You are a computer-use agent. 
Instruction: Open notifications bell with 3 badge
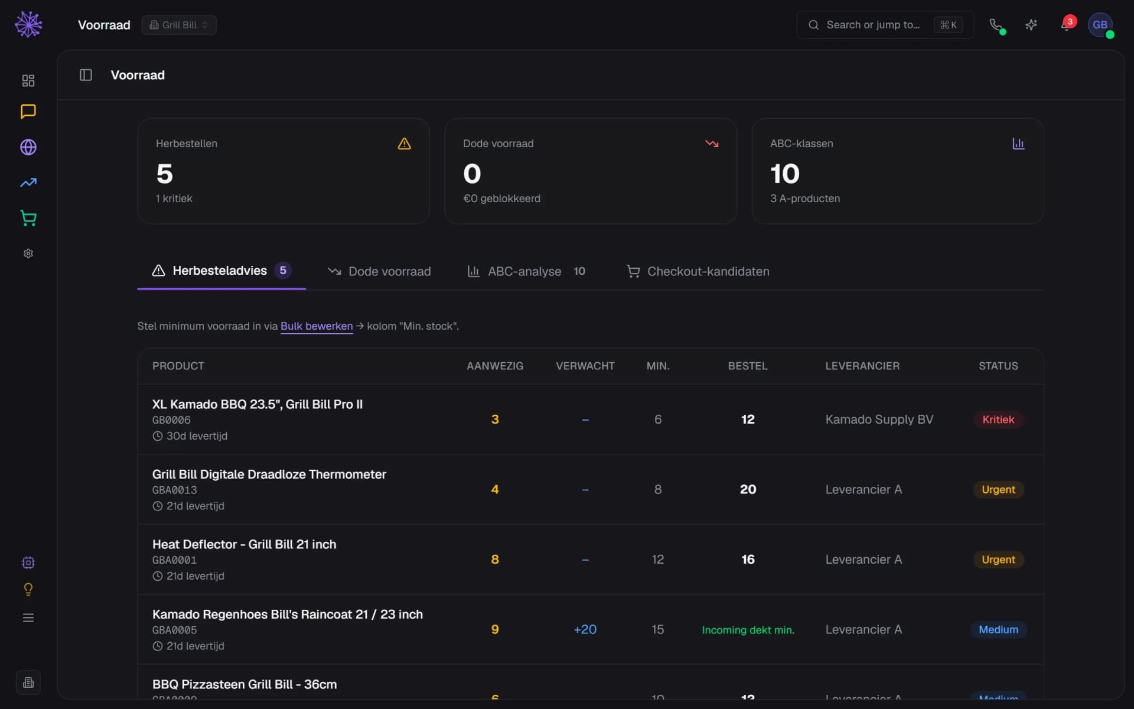1067,25
